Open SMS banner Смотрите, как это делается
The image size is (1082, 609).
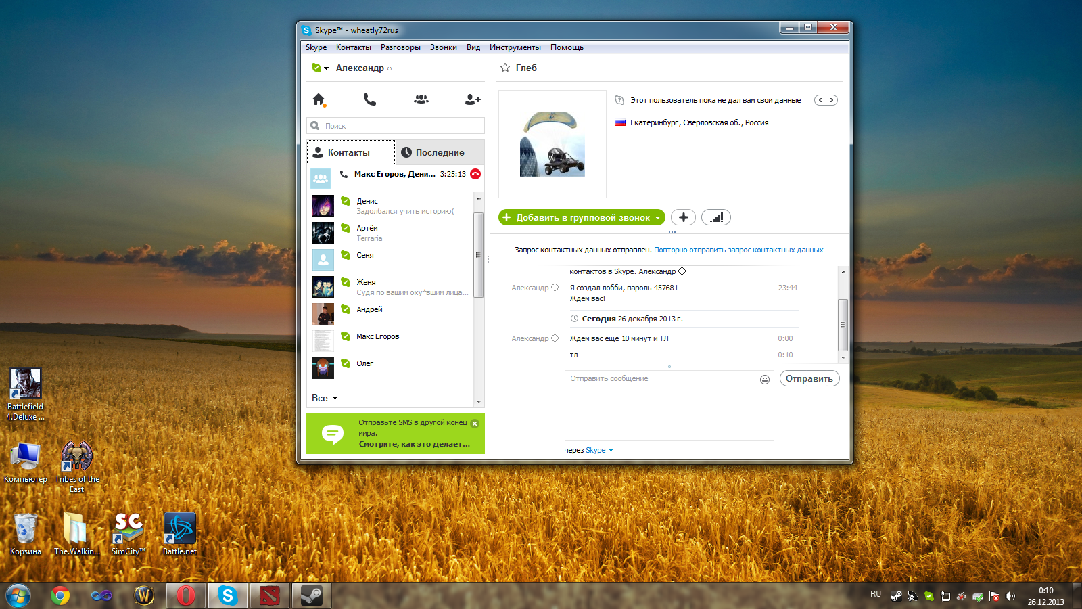pyautogui.click(x=415, y=444)
